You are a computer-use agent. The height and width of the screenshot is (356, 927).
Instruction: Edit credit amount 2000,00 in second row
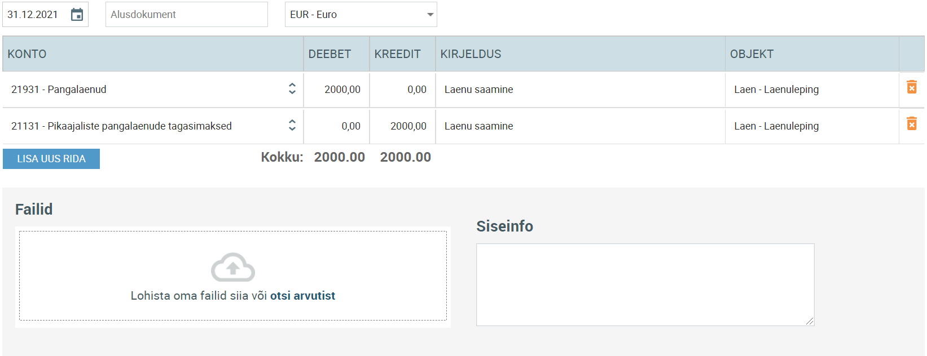(403, 126)
